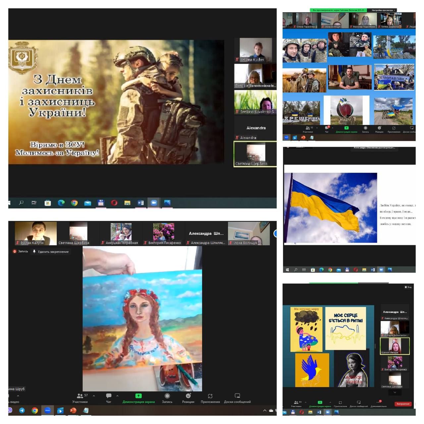Open Telegram from the bottom-left window's taskbar

pos(22,410)
